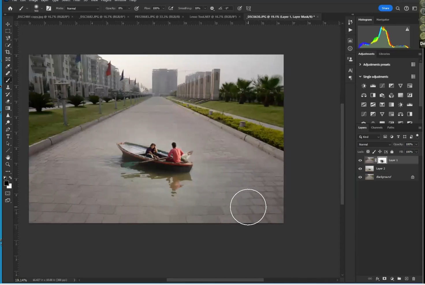Switch to the Navigator tab

pyautogui.click(x=383, y=20)
